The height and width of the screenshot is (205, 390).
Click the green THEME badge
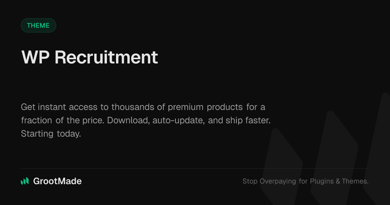pos(38,25)
